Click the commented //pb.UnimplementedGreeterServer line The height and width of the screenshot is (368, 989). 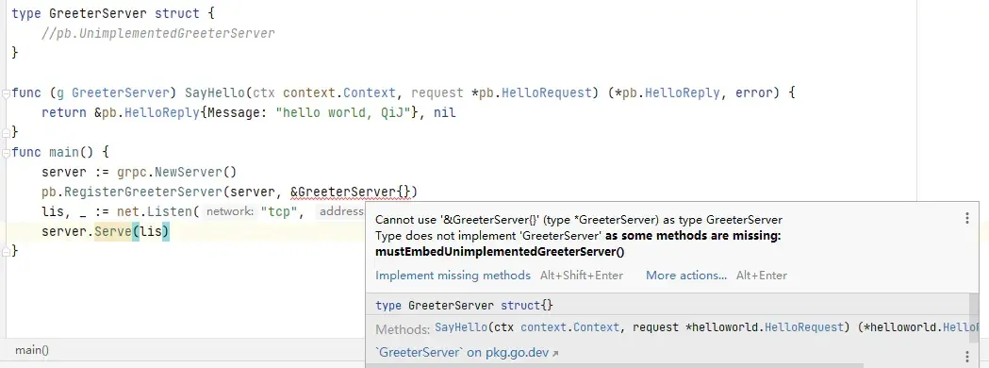[158, 33]
